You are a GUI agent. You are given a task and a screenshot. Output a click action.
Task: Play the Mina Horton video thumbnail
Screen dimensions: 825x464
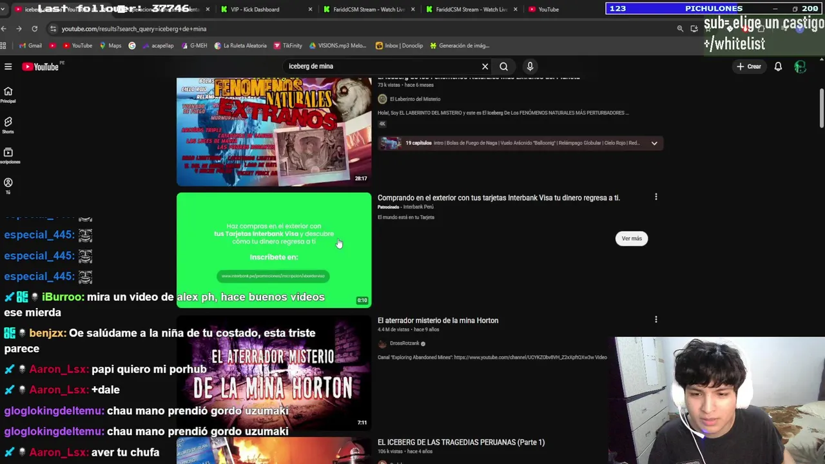(274, 372)
